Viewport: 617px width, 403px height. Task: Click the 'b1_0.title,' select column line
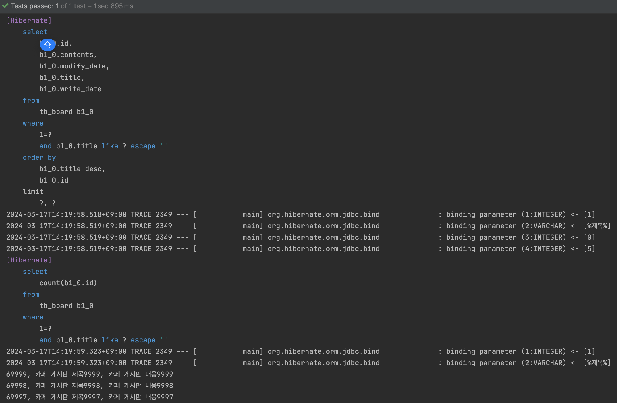(62, 78)
